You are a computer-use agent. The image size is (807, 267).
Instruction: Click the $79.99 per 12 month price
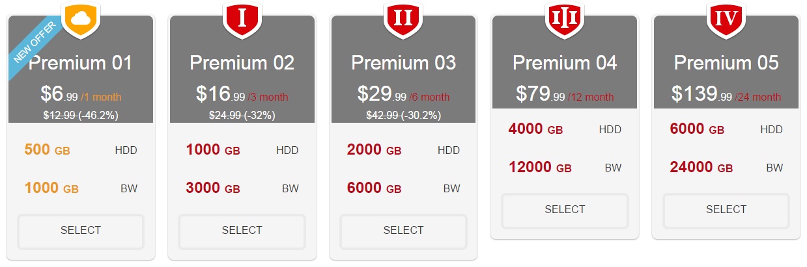point(565,95)
